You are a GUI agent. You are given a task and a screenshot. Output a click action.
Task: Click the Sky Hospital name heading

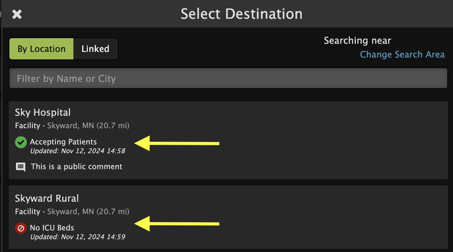tap(43, 112)
